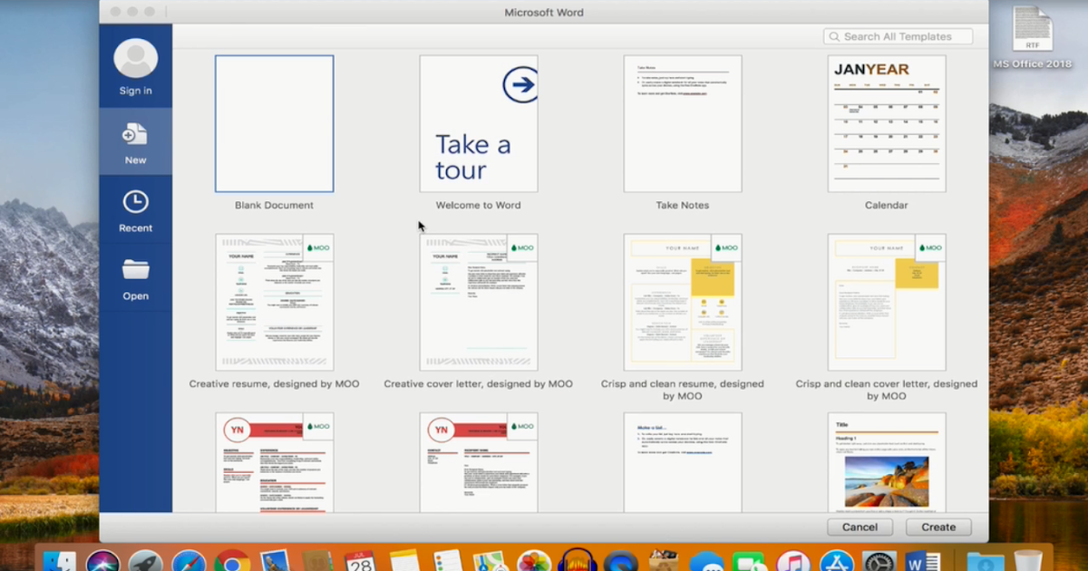Viewport: 1088px width, 571px height.
Task: Click the Open folder icon in sidebar
Action: pyautogui.click(x=135, y=270)
